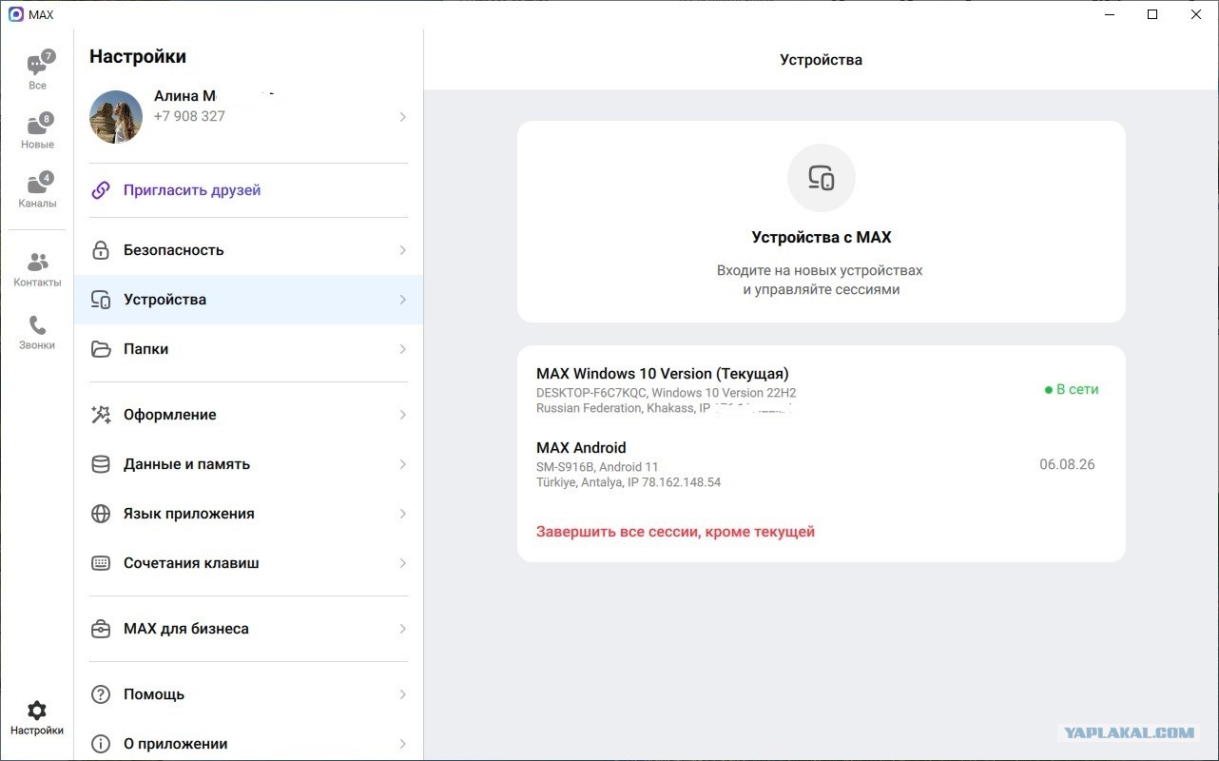Maximize the MAX window
The width and height of the screenshot is (1219, 761).
point(1152,14)
